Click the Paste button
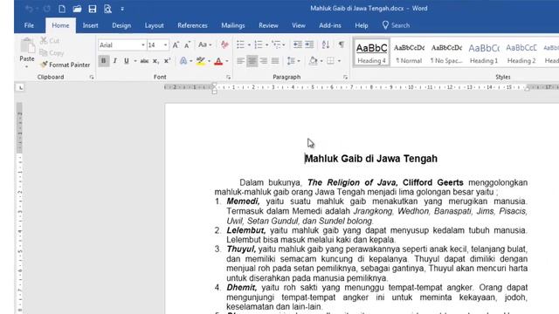This screenshot has height=314, width=559. tap(27, 52)
